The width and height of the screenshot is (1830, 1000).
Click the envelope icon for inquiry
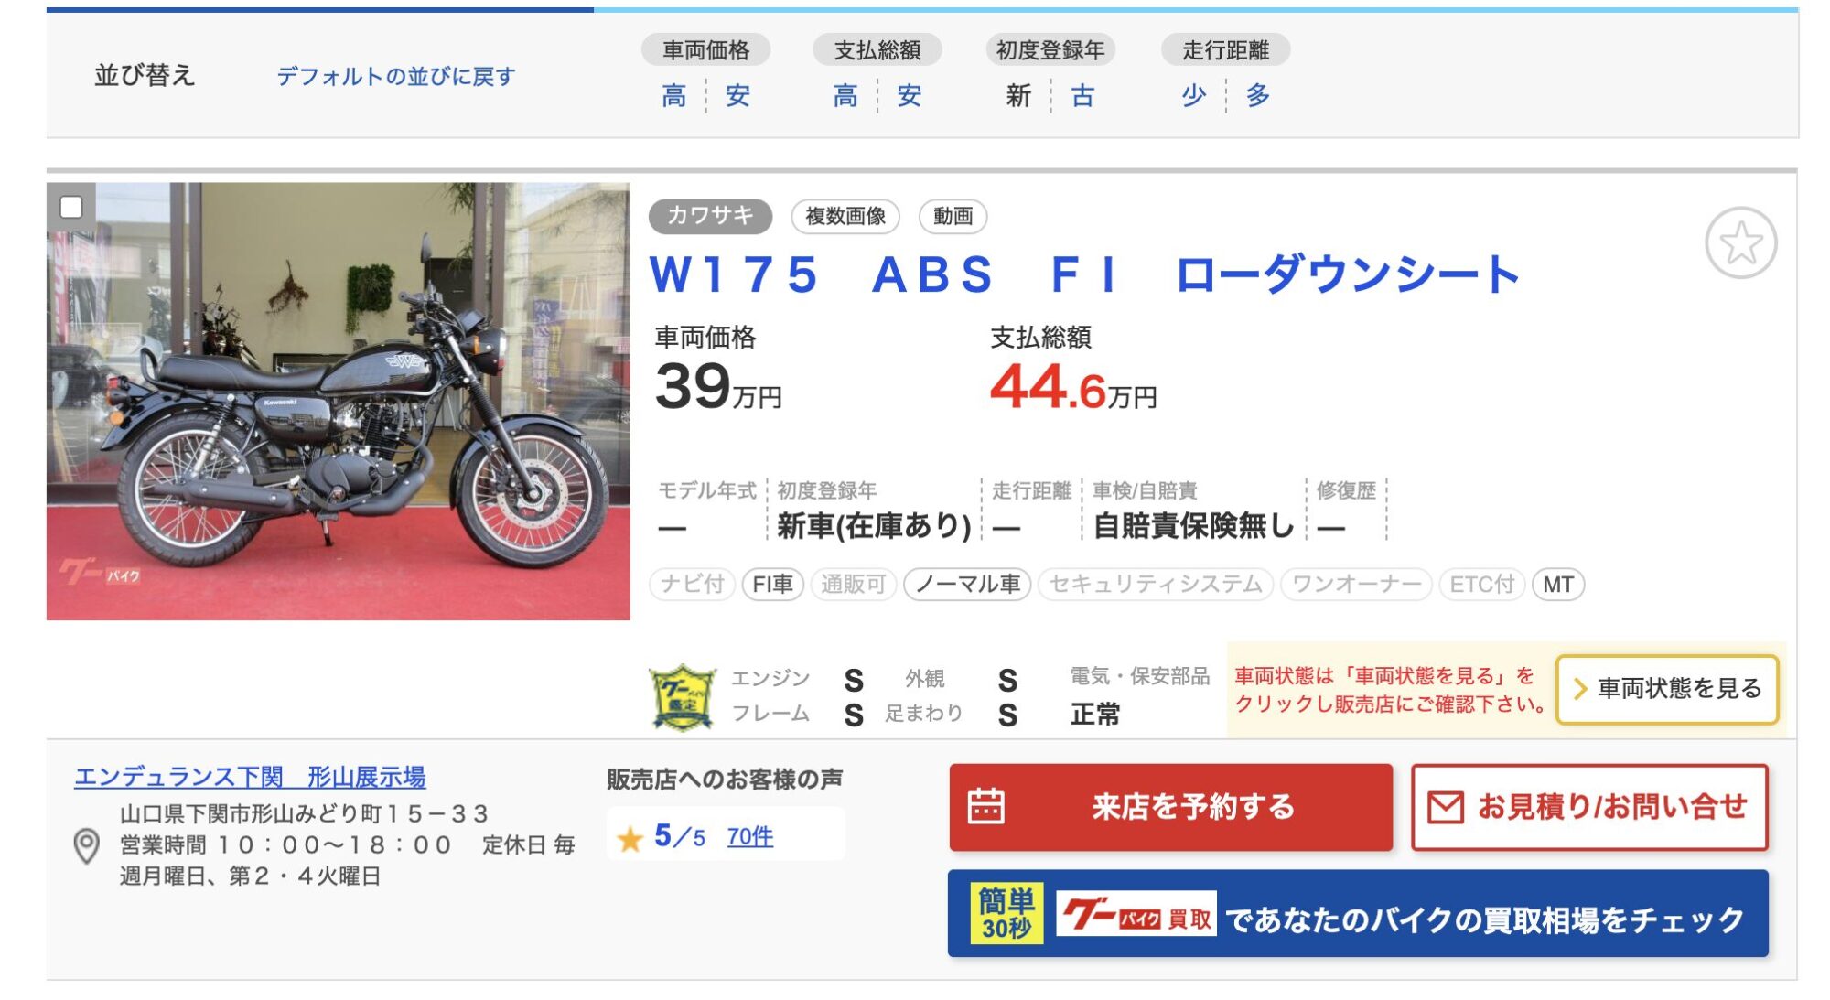tap(1446, 807)
